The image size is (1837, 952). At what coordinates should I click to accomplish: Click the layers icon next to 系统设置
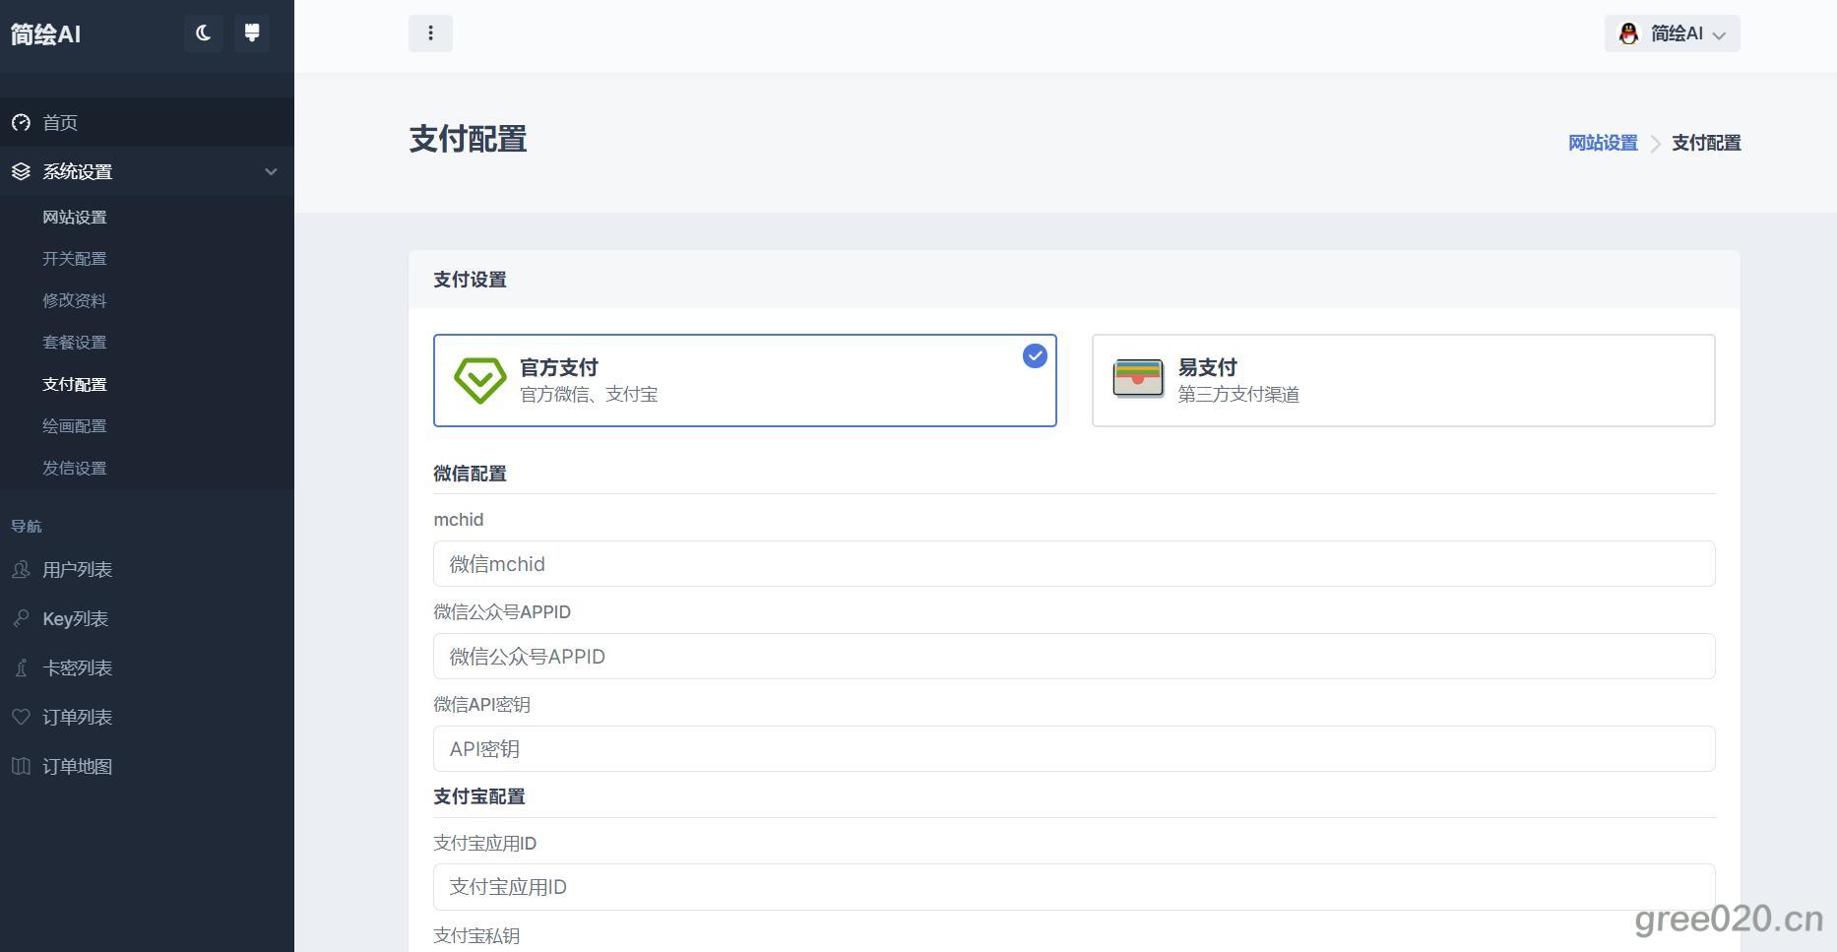[x=21, y=171]
